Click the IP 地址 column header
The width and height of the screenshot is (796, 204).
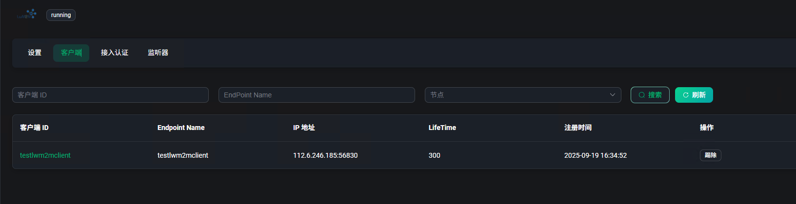click(x=304, y=128)
